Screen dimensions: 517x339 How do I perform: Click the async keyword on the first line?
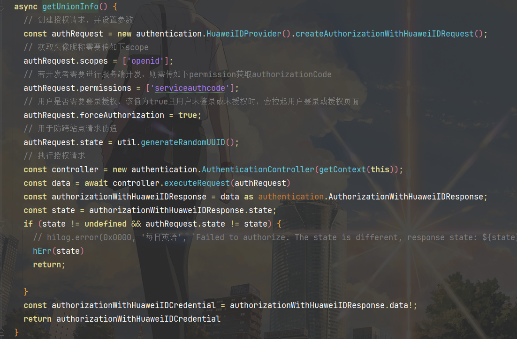[x=26, y=7]
